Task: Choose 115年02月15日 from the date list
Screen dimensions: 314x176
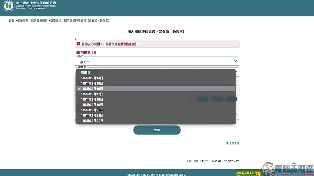Action: (x=156, y=83)
